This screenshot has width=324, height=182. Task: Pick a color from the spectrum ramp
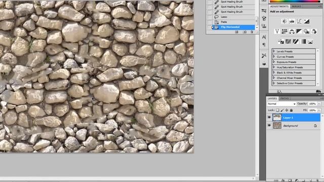295,1
